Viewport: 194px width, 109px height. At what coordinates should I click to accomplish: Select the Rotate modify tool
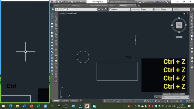tap(192, 33)
